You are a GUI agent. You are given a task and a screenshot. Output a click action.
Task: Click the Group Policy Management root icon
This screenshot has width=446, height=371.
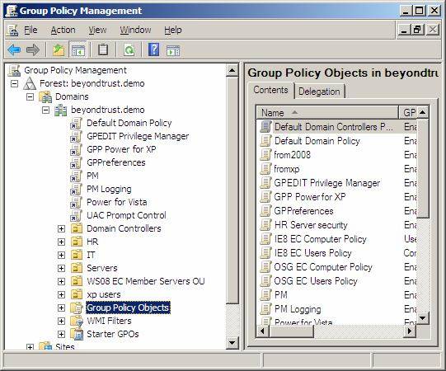(x=14, y=70)
